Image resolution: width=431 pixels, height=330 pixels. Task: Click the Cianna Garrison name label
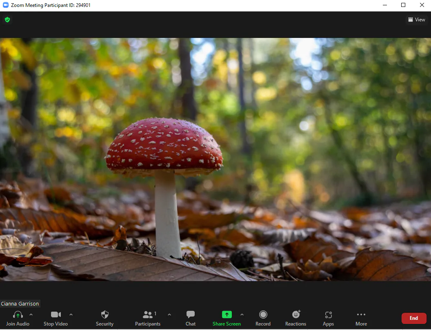click(20, 303)
